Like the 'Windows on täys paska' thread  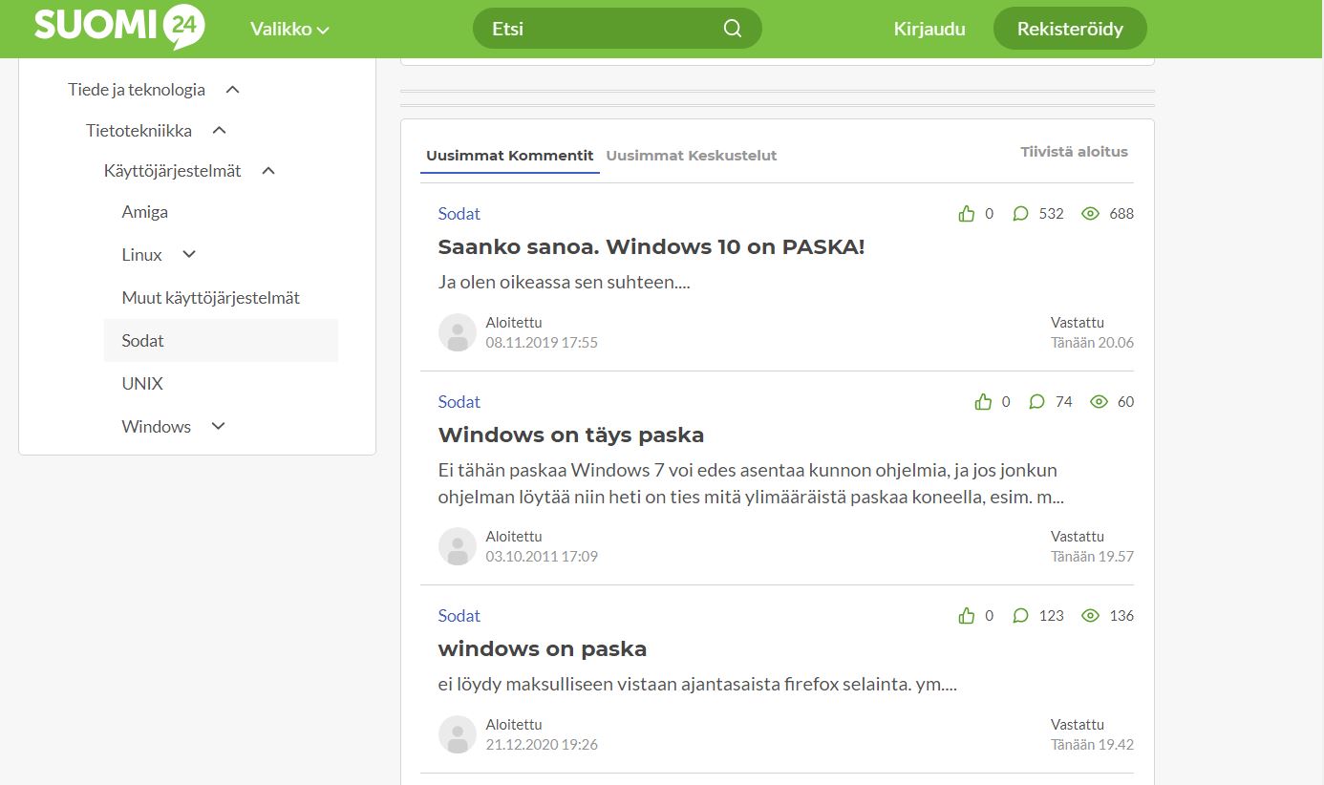click(983, 402)
